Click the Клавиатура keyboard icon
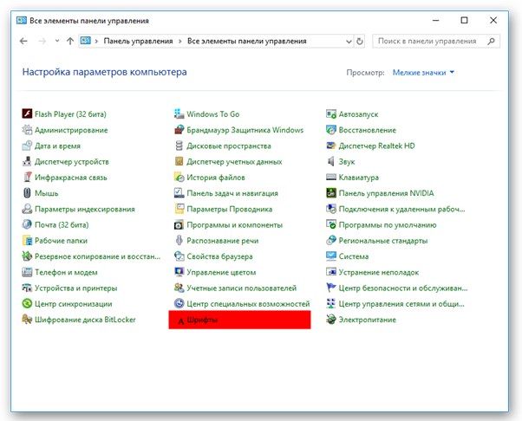 [x=331, y=177]
